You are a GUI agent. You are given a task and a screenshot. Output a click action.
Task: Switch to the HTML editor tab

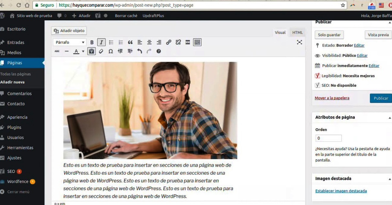point(297,32)
